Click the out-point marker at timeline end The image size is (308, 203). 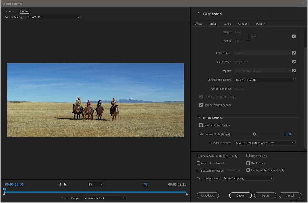(187, 194)
